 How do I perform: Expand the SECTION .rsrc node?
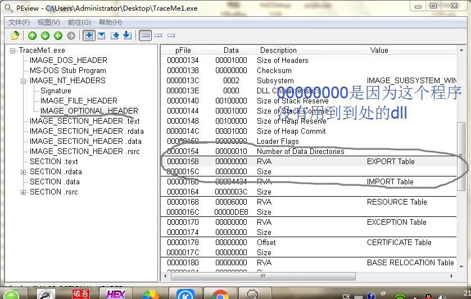click(x=23, y=192)
